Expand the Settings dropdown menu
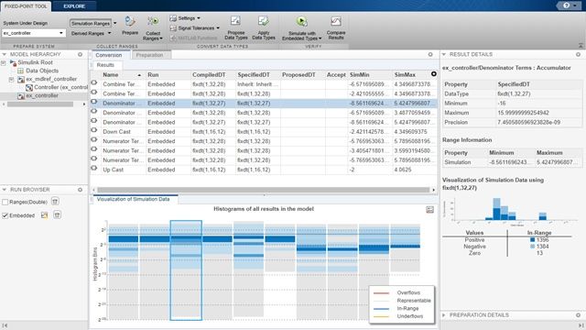This screenshot has width=586, height=330. point(185,18)
